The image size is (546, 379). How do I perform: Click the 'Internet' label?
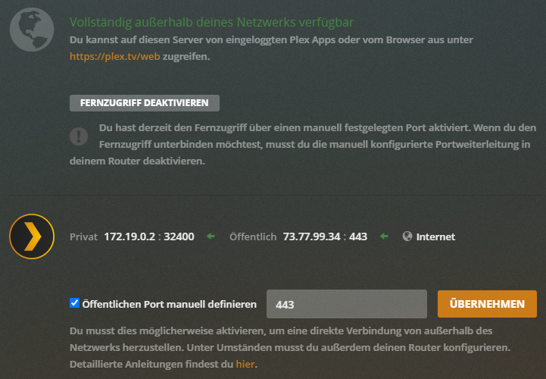point(435,236)
